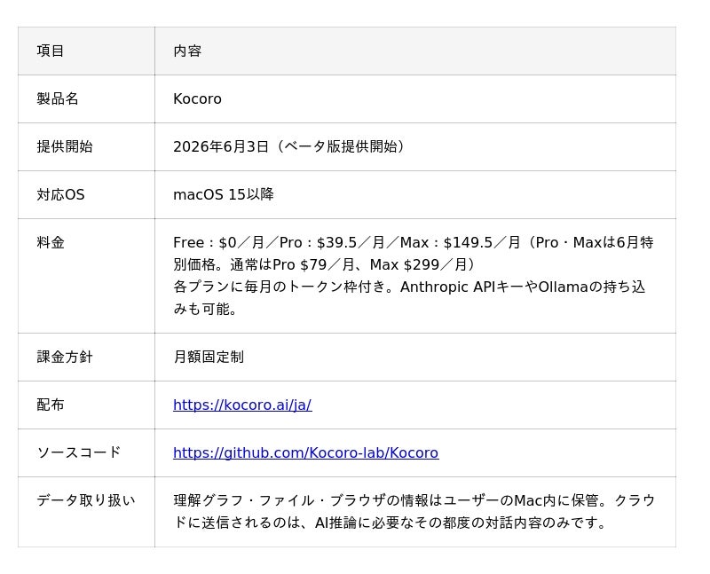Screen dimensions: 710x574
Task: Select the Kocoro product name cell
Action: (x=415, y=98)
